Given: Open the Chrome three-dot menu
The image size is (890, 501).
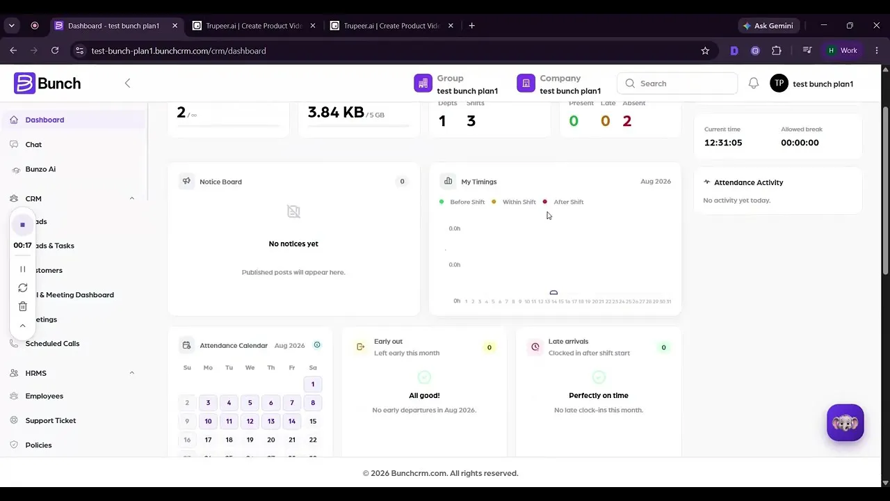Looking at the screenshot, I should (x=877, y=51).
